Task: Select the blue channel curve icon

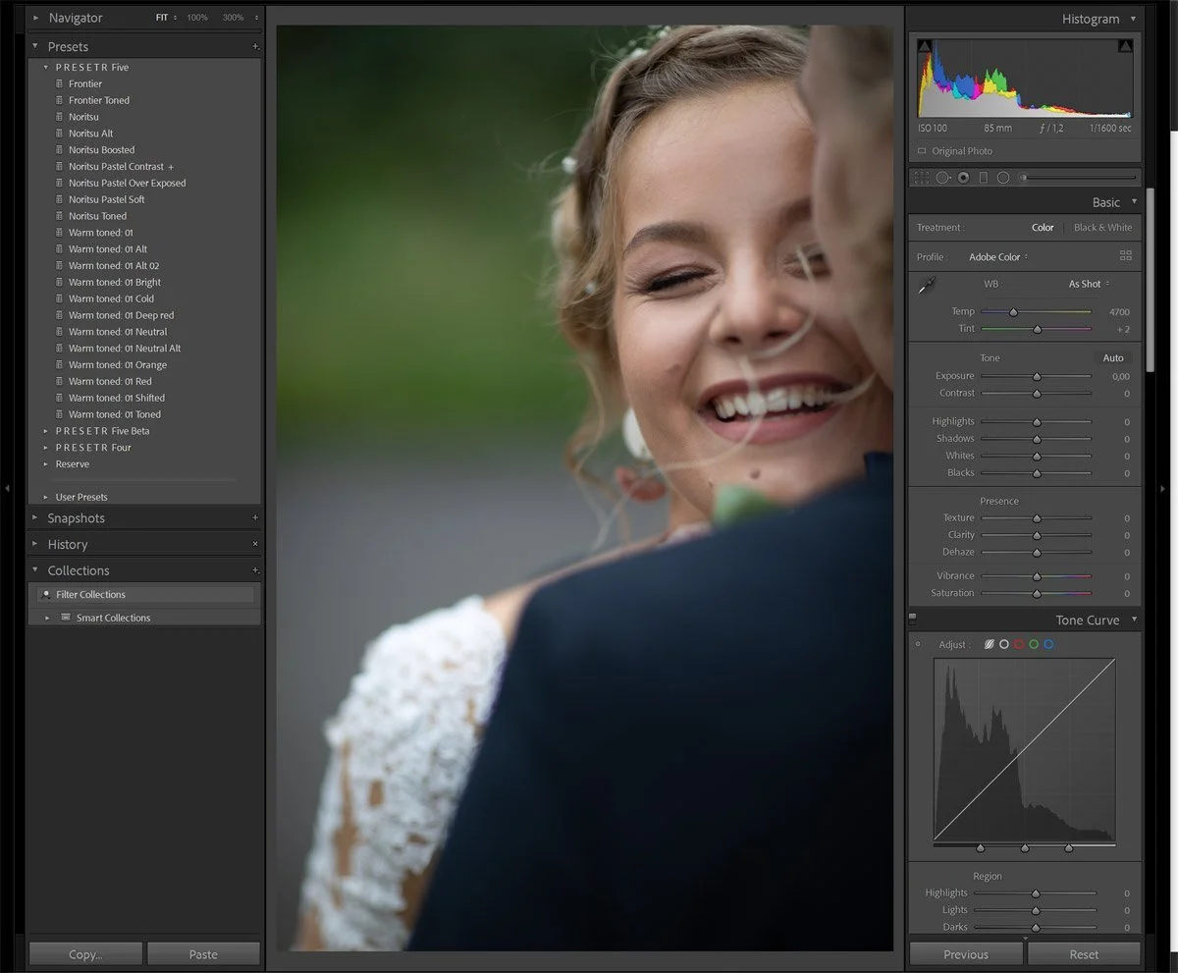Action: coord(1048,644)
